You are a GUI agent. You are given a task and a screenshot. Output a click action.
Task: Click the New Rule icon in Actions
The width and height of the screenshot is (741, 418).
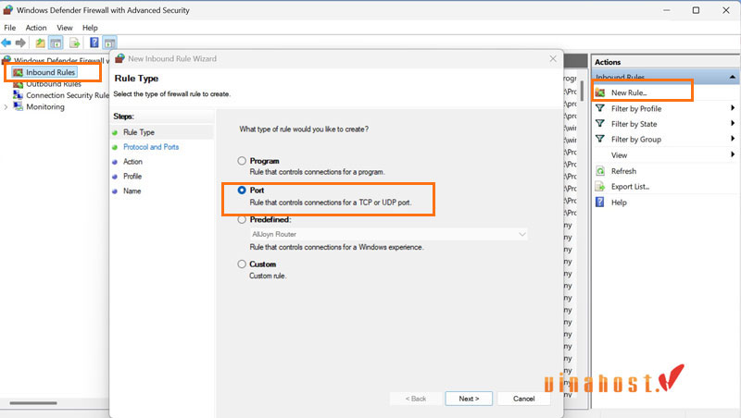(599, 92)
